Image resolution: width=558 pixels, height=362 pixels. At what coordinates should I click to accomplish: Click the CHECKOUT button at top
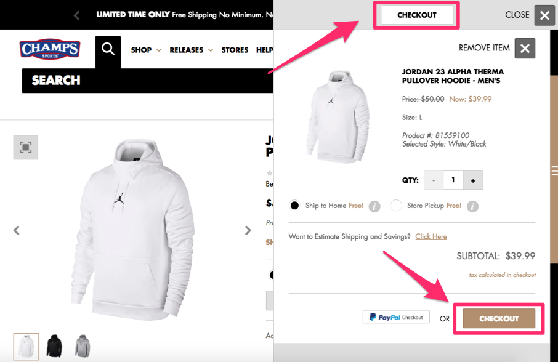pos(416,14)
